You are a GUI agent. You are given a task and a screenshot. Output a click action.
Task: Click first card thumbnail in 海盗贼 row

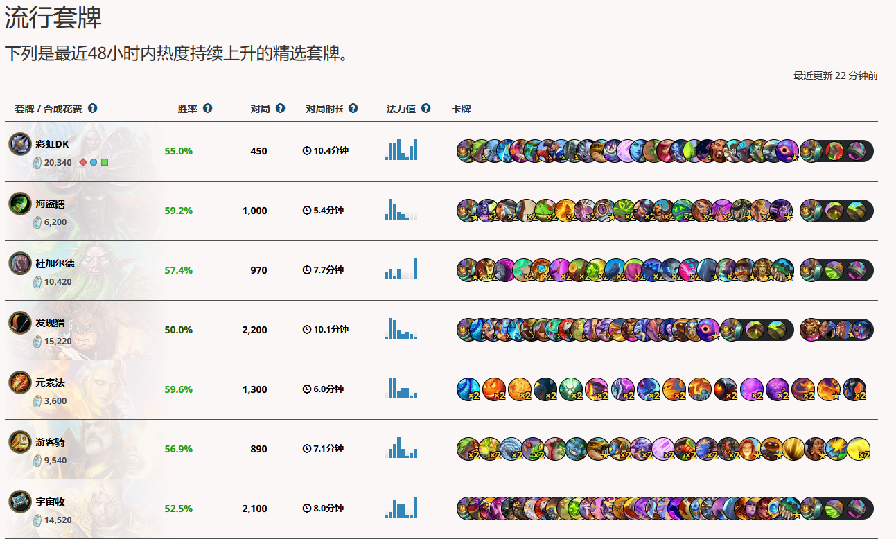tap(468, 211)
